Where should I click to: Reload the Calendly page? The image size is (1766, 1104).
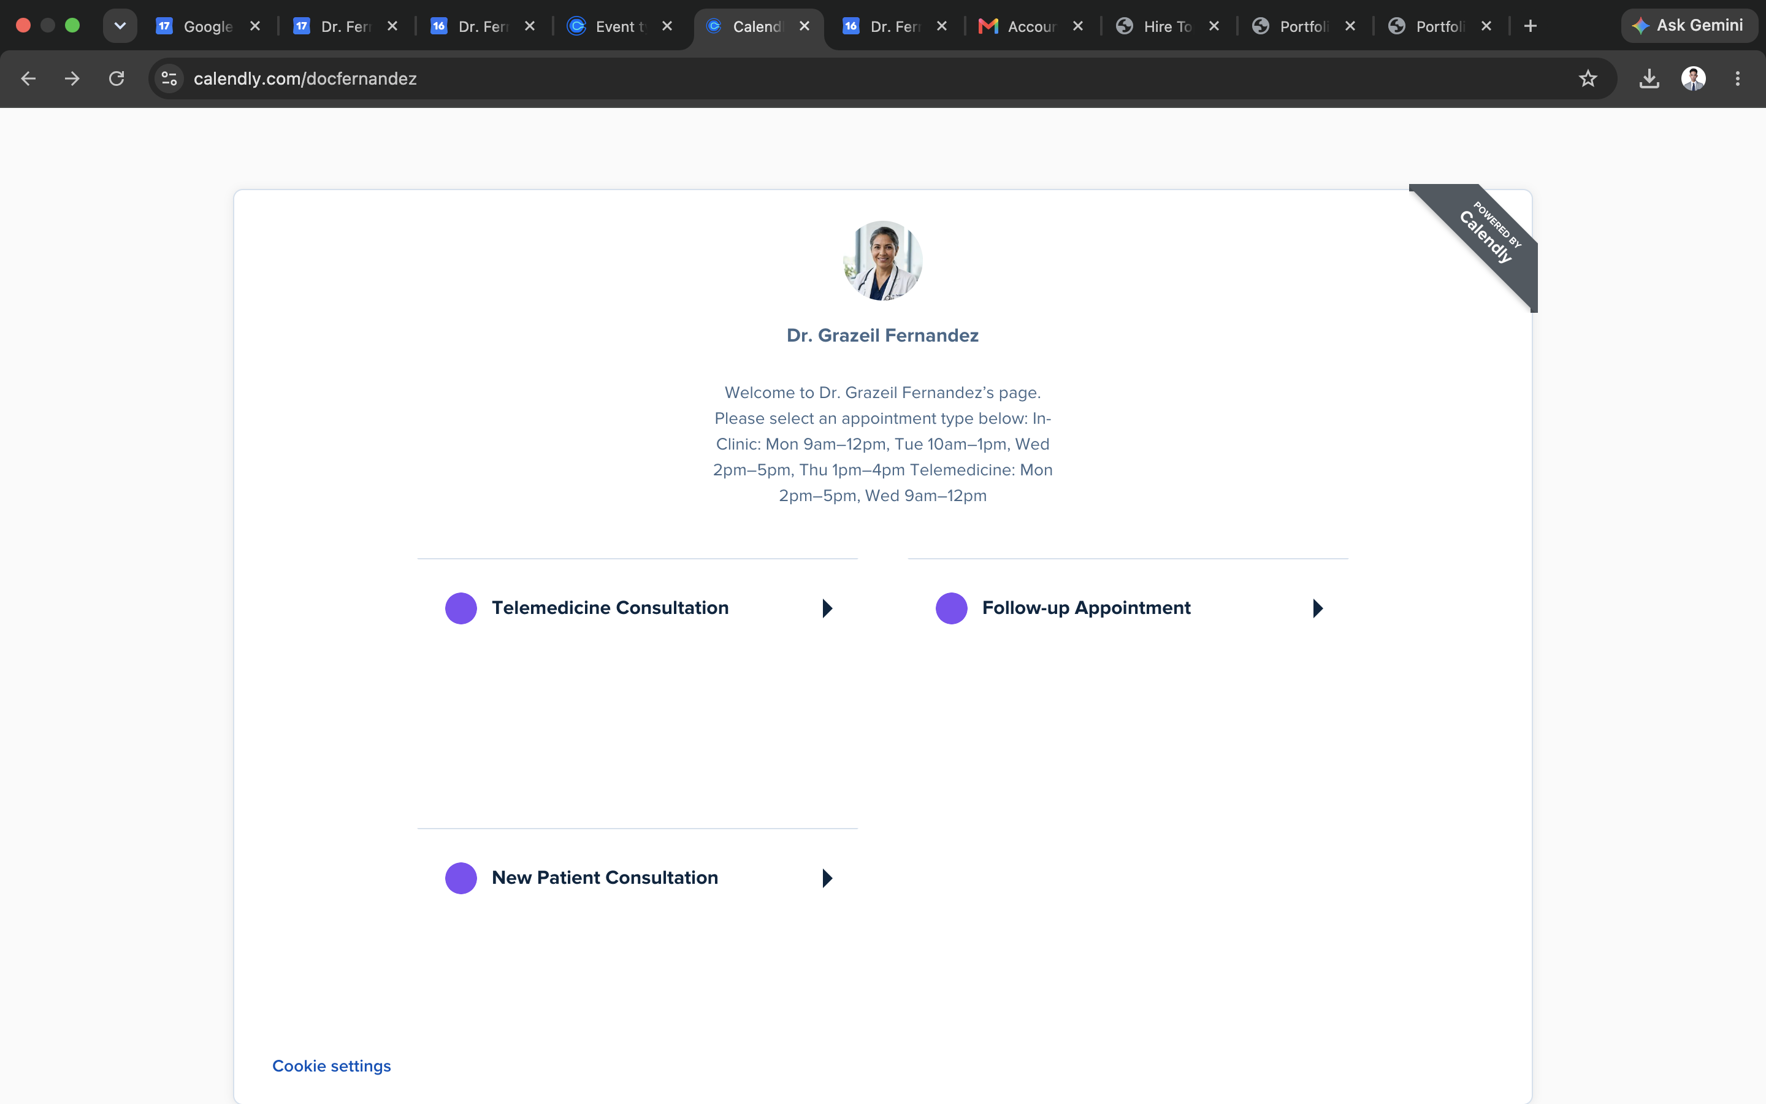pos(117,79)
